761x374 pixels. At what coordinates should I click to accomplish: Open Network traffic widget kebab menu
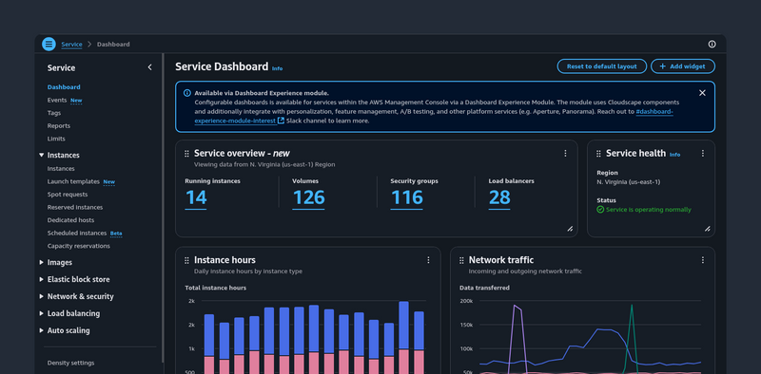tap(702, 260)
